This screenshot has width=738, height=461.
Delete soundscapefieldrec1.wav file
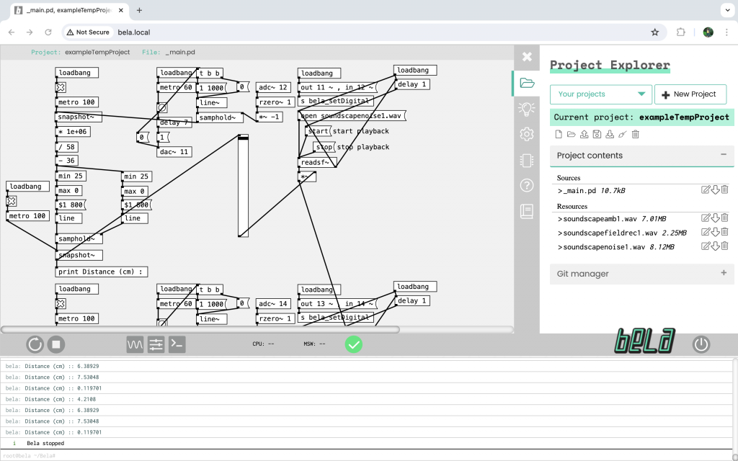(725, 233)
